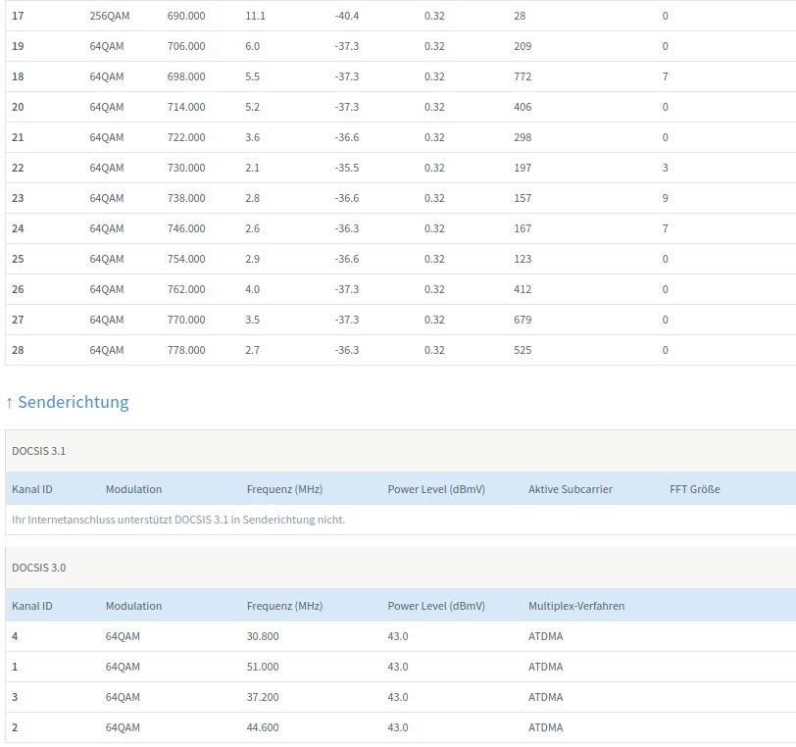Viewport: 796px width, 747px height.
Task: Click value 209 in the channel 19 row
Action: click(522, 46)
